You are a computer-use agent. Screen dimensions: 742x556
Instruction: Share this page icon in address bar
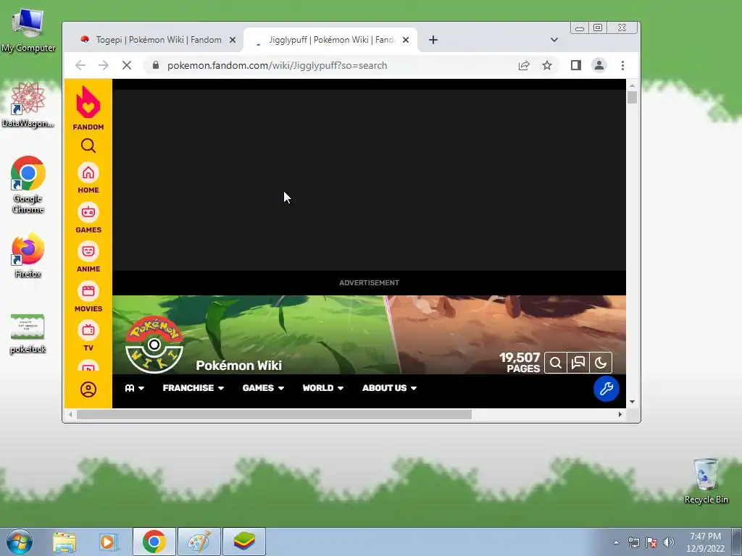pyautogui.click(x=524, y=65)
